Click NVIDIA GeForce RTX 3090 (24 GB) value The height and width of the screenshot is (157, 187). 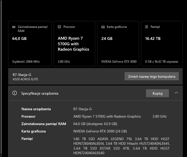100,131
